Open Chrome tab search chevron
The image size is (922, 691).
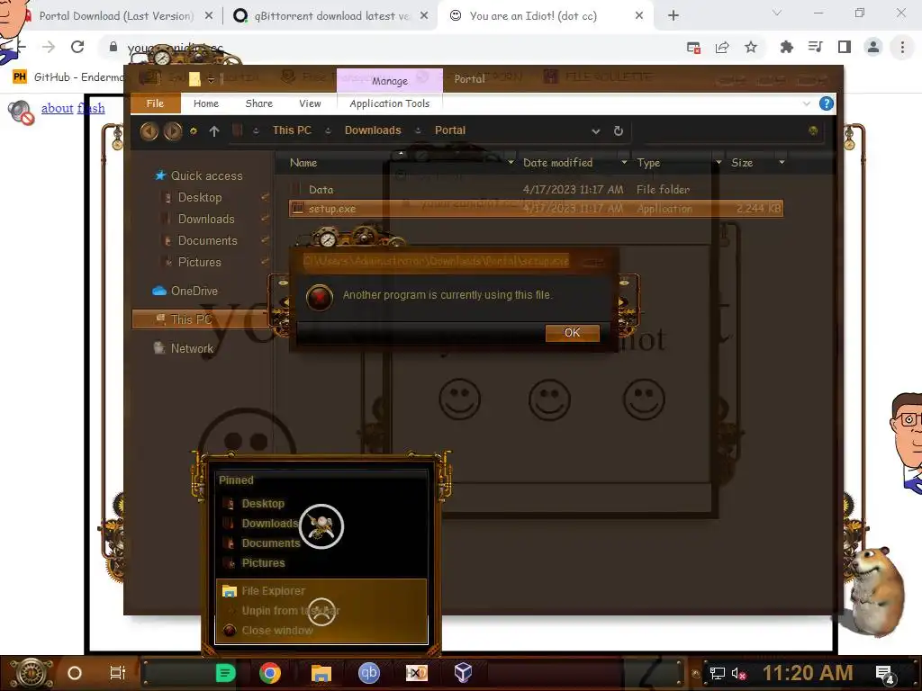coord(777,13)
